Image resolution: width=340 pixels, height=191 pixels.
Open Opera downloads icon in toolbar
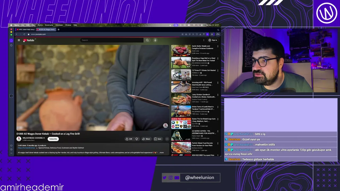(x=200, y=34)
